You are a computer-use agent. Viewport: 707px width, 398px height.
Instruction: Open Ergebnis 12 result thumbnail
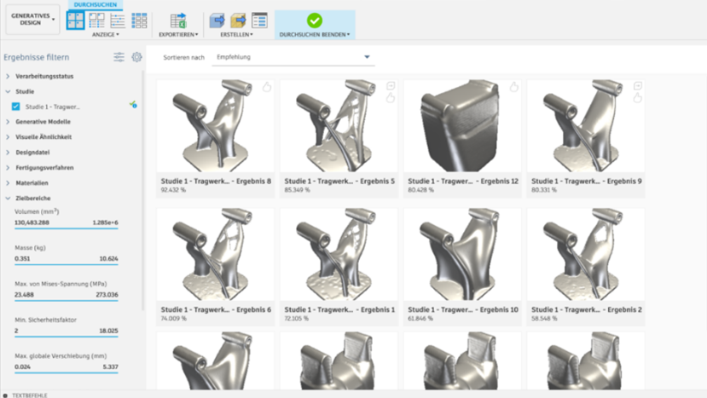[462, 126]
